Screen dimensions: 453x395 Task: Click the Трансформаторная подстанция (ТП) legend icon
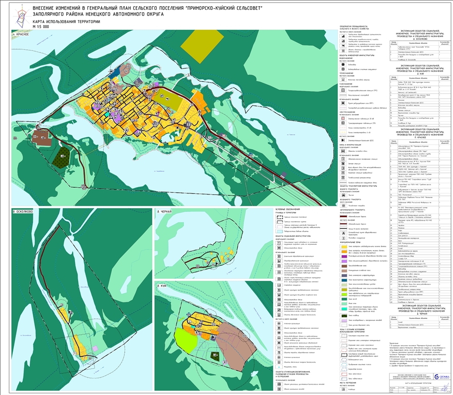tap(343, 123)
